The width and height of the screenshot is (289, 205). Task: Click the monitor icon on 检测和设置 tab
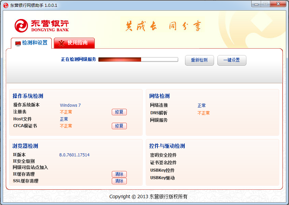[18, 44]
